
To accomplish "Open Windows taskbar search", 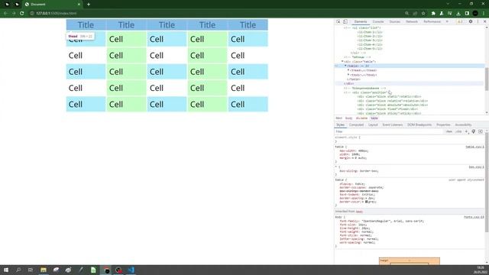I will 18,270.
